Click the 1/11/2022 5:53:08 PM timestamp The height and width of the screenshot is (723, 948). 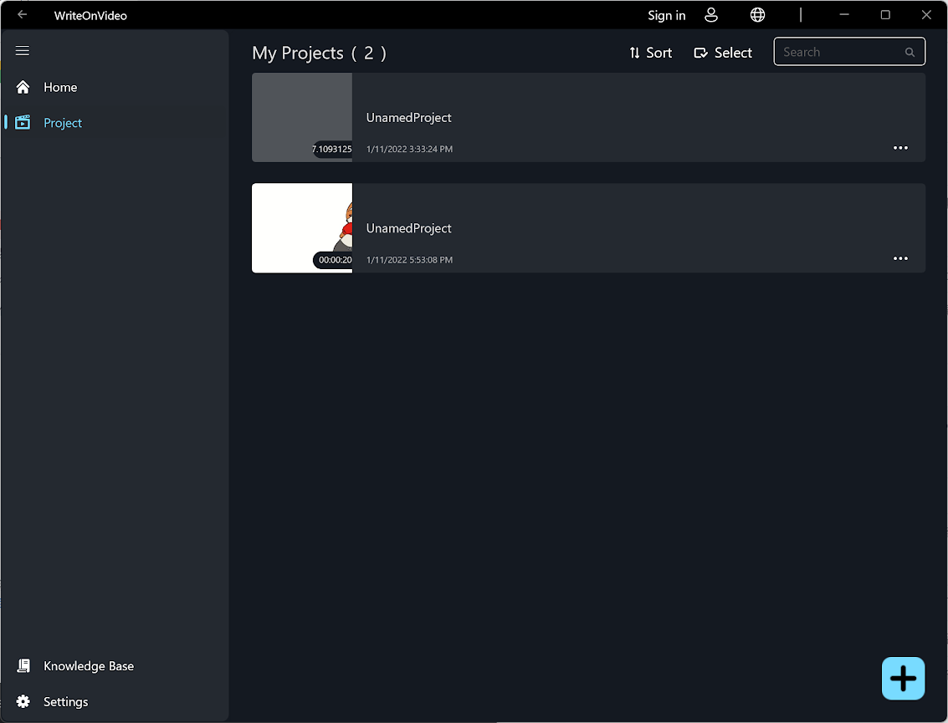tap(409, 260)
